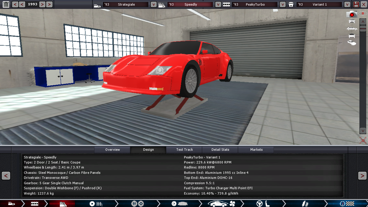Open the gearbox and drivetrain step
The image size is (368, 207).
96,204
